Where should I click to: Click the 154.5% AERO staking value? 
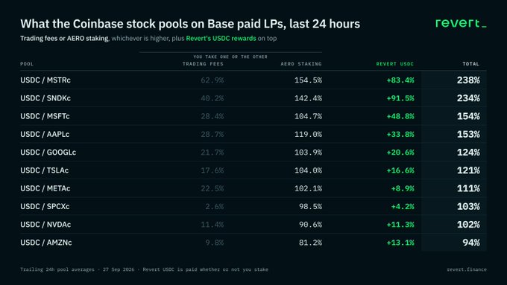click(x=308, y=80)
